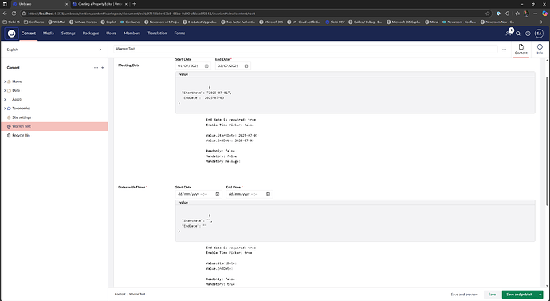Open the browser Copilot icon
The width and height of the screenshot is (550, 301).
pyautogui.click(x=544, y=14)
